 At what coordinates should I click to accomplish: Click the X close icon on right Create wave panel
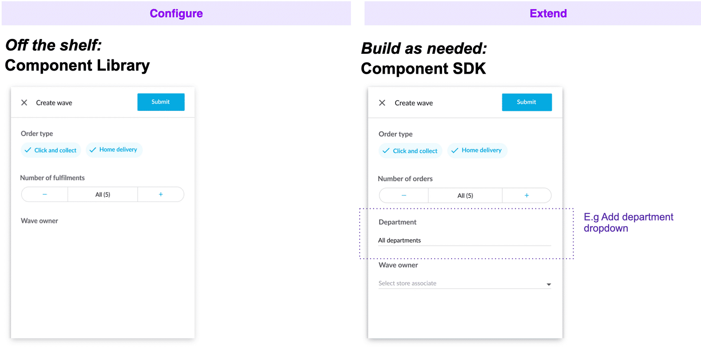[382, 103]
